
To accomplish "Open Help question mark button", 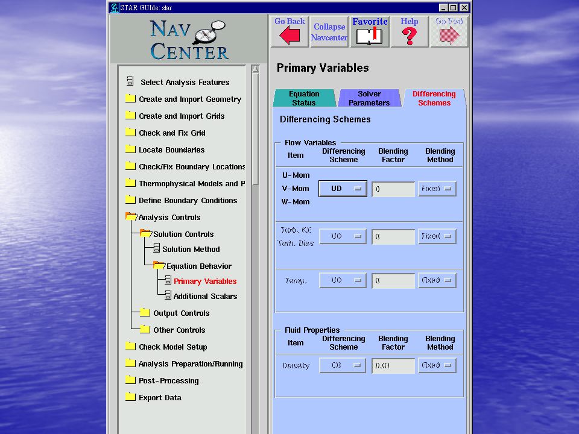I will [x=409, y=32].
